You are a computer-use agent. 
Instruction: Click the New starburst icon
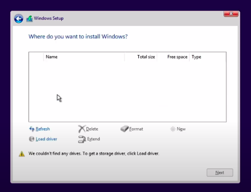pyautogui.click(x=173, y=129)
